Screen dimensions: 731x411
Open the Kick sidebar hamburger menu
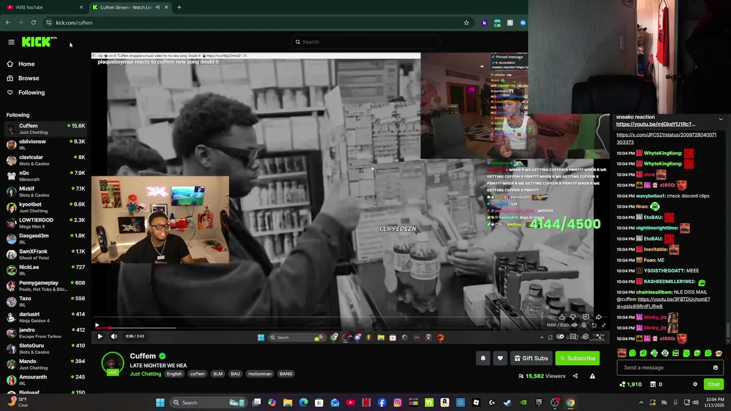pos(11,42)
